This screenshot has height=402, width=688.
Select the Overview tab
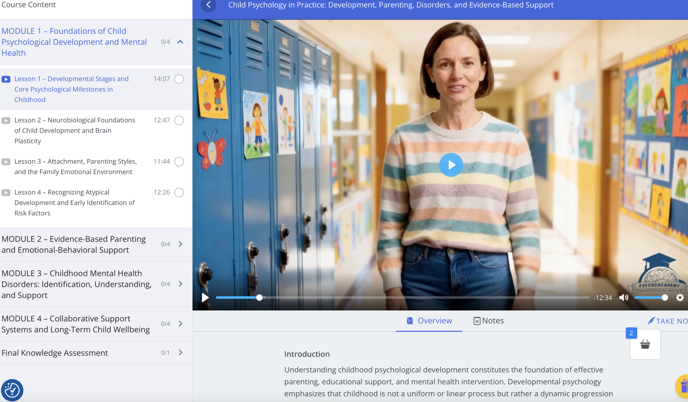429,321
